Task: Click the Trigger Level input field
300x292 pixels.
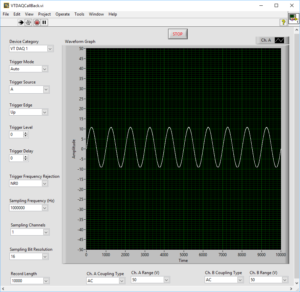Action: [x=17, y=135]
